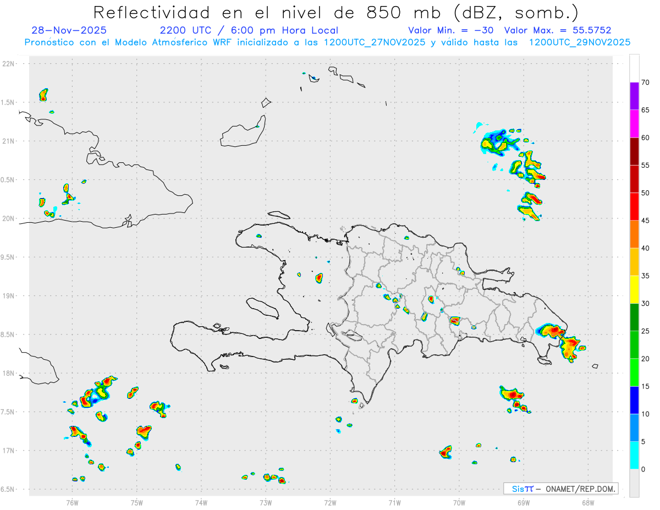
Task: Click the gray below-zero legend swatch
Action: point(634,483)
